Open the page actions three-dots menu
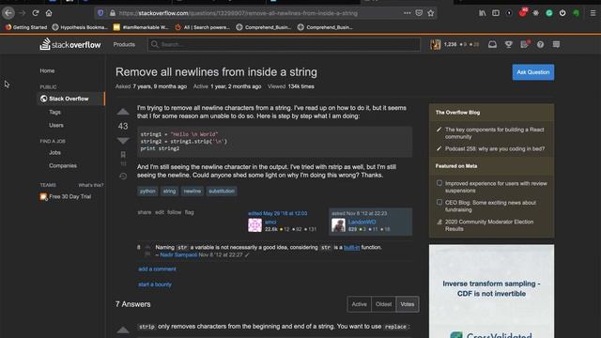601x338 pixels. point(407,13)
